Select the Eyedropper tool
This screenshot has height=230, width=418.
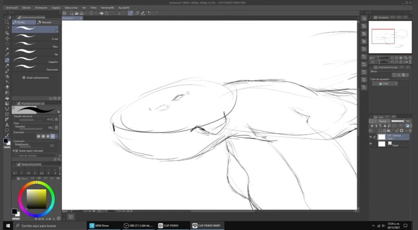[x=7, y=55]
